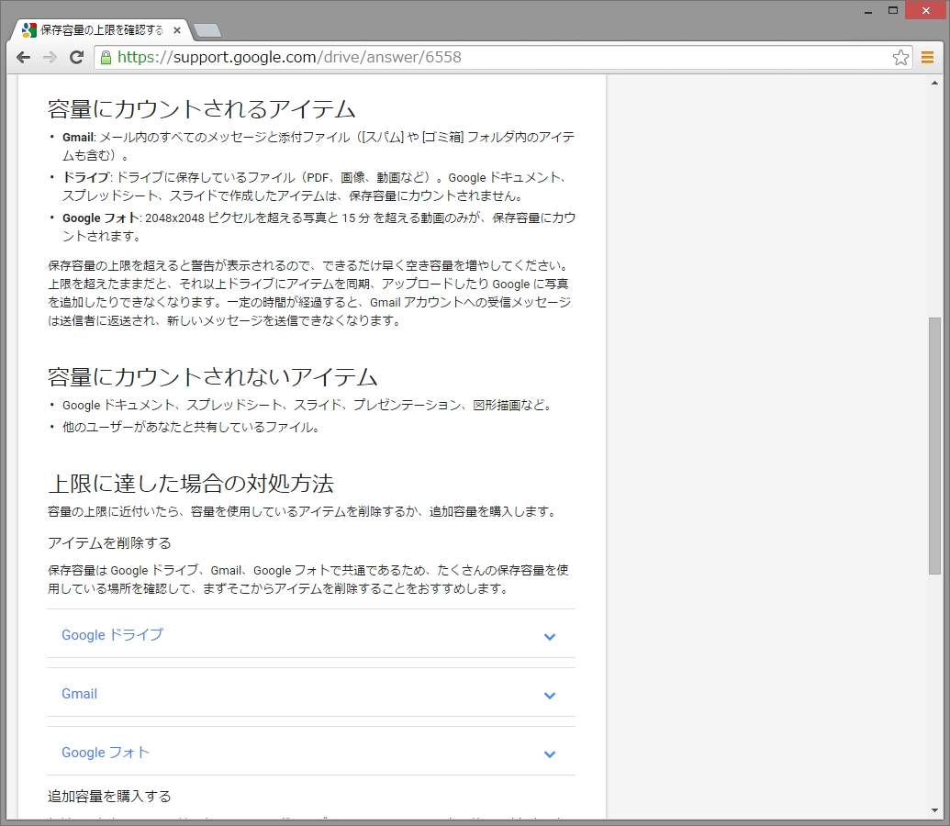This screenshot has width=950, height=826.
Task: Click the scrollbar down arrow
Action: point(934,810)
